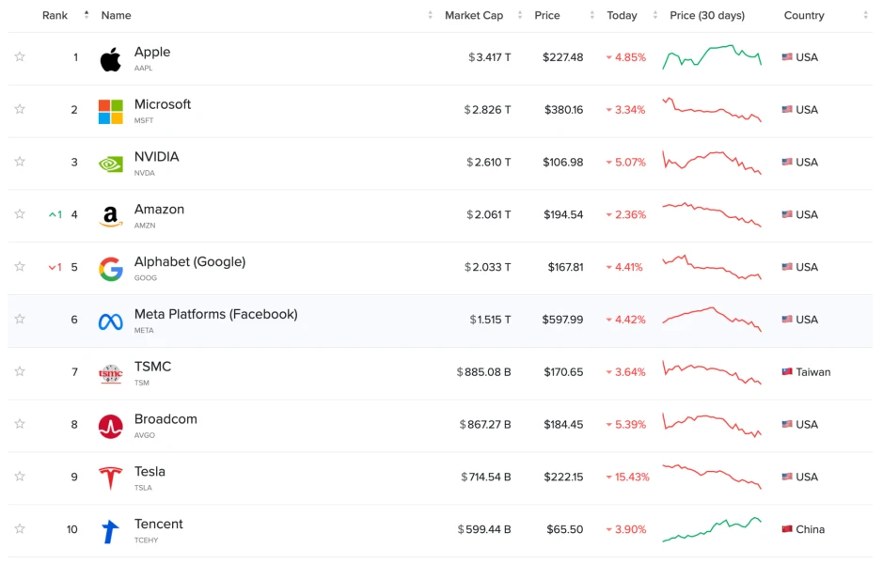The image size is (883, 564).
Task: Click the Price (30 days) header
Action: click(x=707, y=15)
